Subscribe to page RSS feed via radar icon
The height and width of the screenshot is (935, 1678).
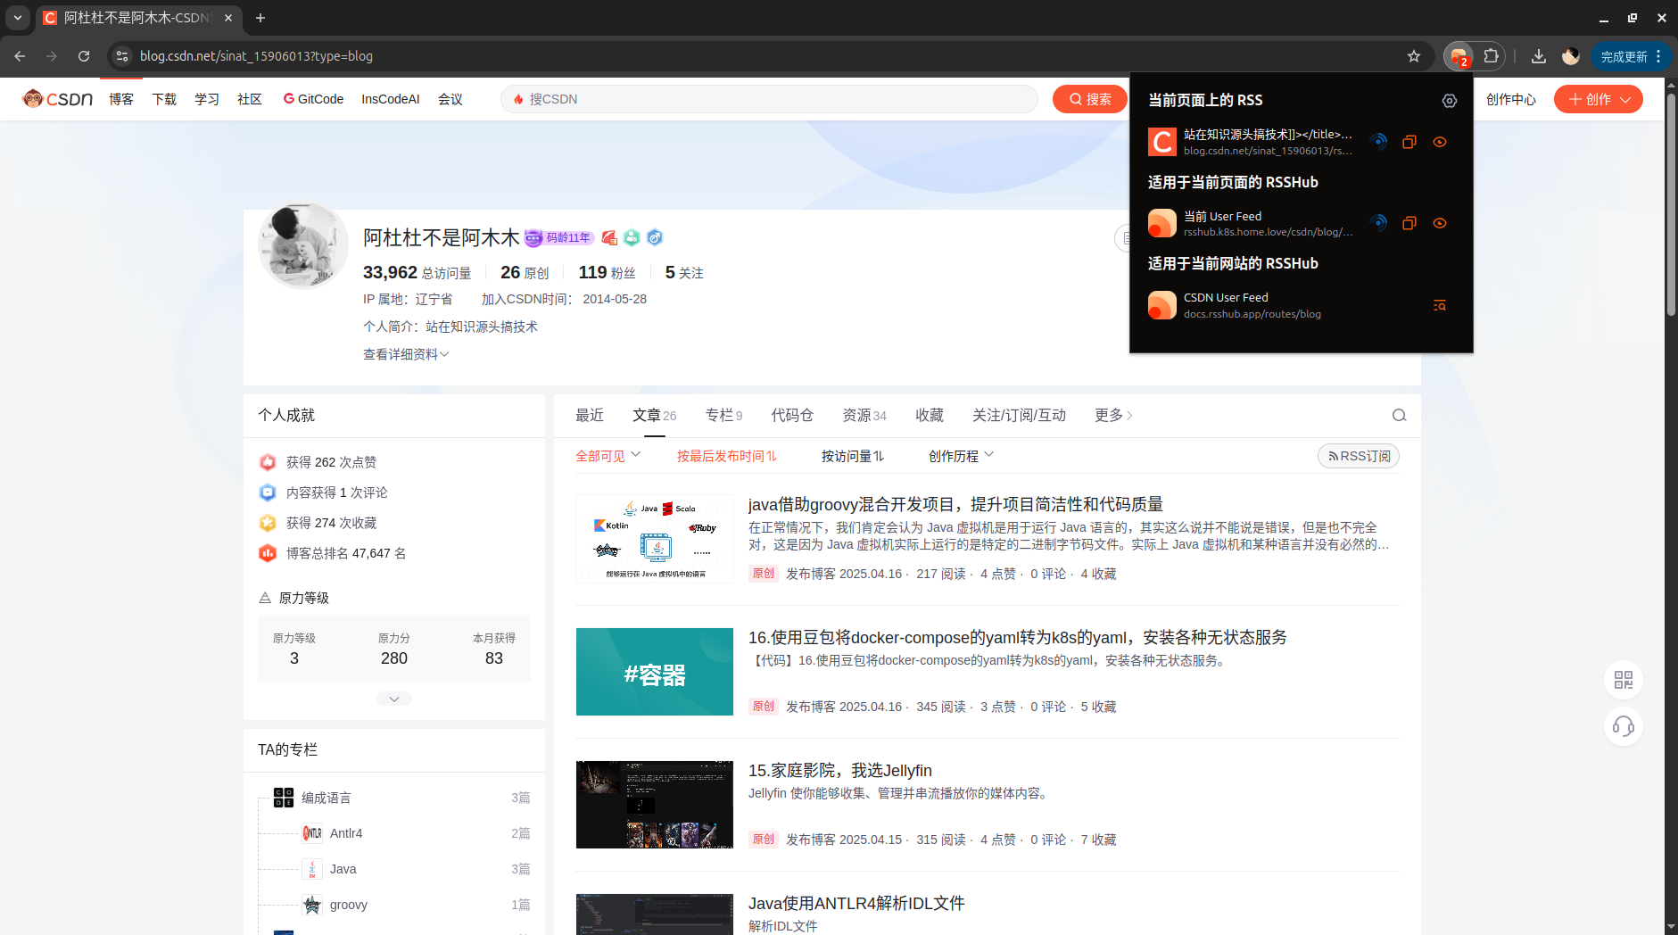point(1378,142)
